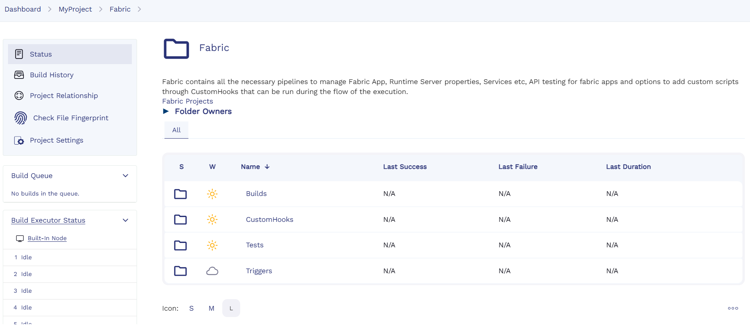Expand the Folder Owners section
The width and height of the screenshot is (750, 325).
166,112
